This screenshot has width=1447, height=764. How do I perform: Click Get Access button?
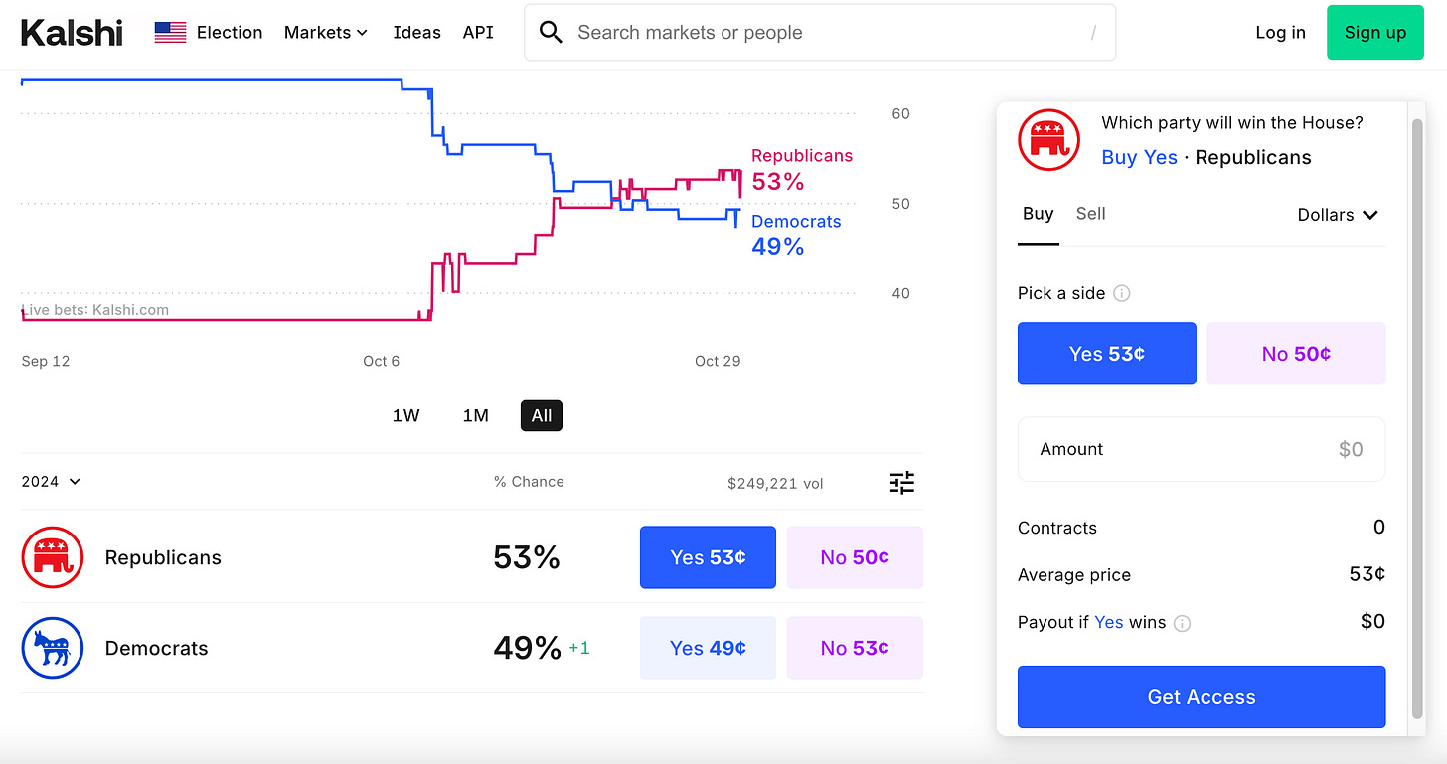point(1202,697)
